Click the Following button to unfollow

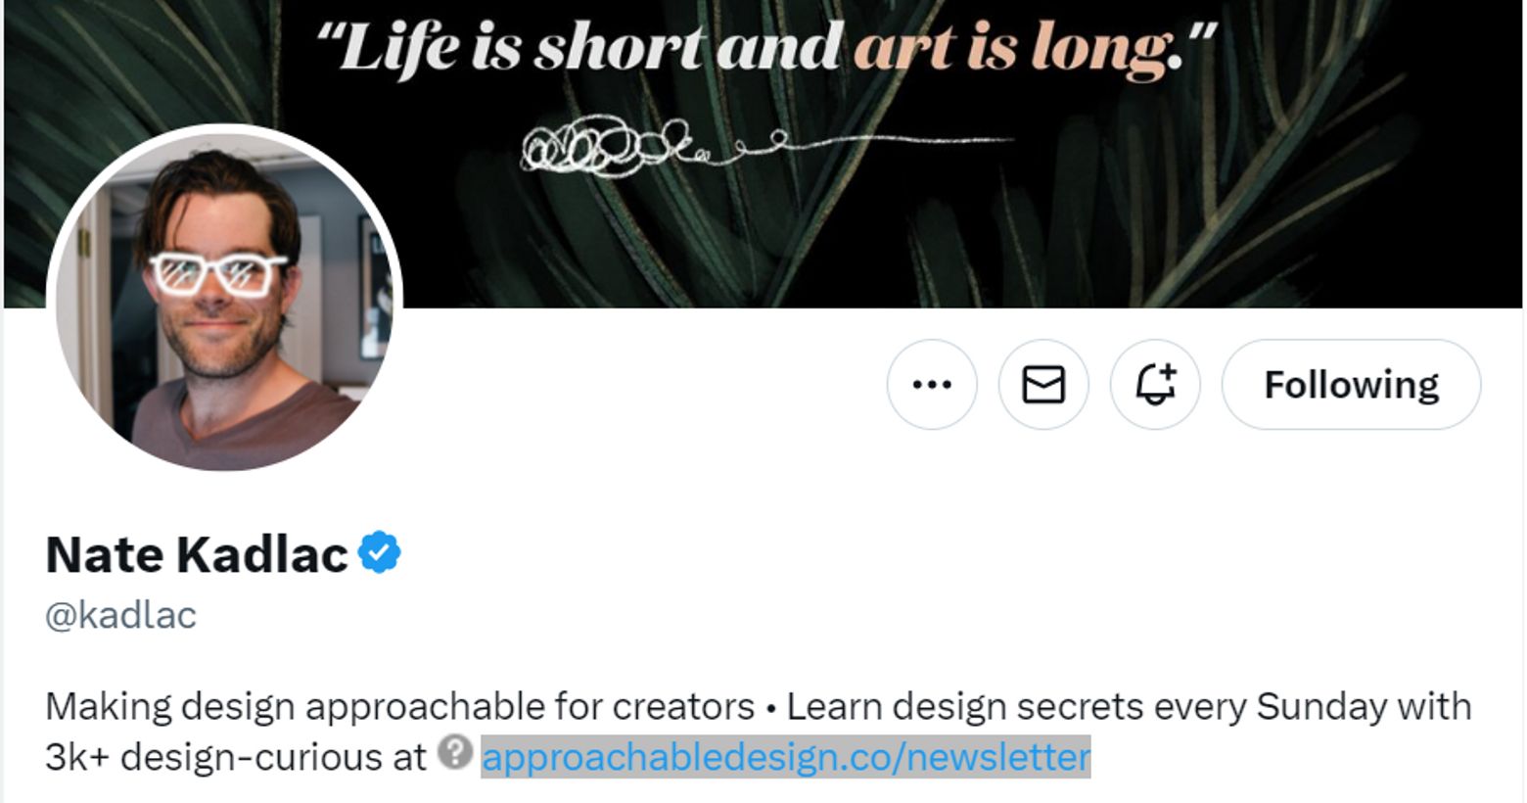(1351, 385)
